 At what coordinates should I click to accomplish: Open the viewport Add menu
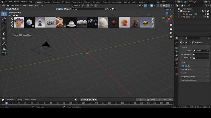point(36,5)
